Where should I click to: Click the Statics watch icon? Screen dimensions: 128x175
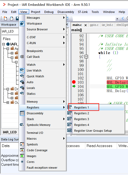[x=22, y=94]
